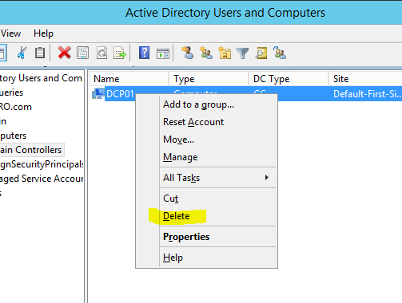Click the Cut scissors toolbar icon
Screen dimensions: 402x303
[x=22, y=53]
